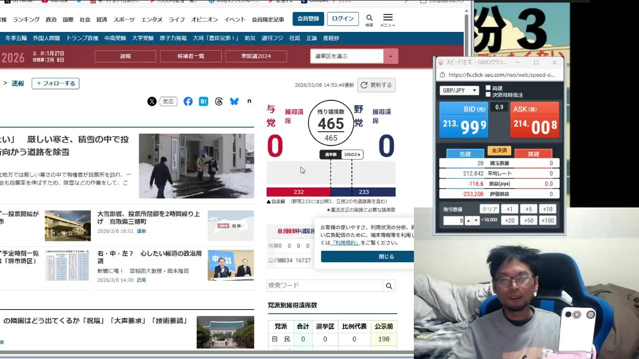Open the オピニオン nav item
The width and height of the screenshot is (639, 359).
(x=205, y=19)
